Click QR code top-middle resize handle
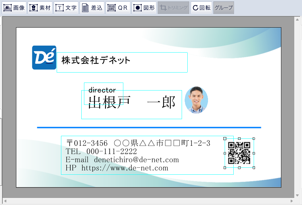302x205 pixels. point(239,138)
